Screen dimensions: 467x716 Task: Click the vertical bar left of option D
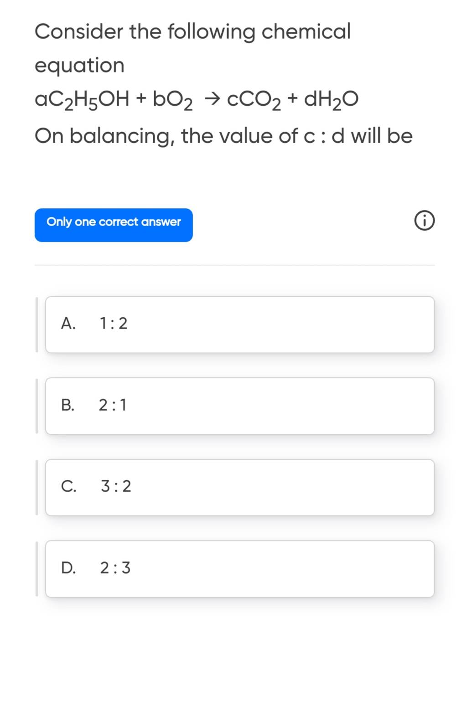pyautogui.click(x=37, y=569)
